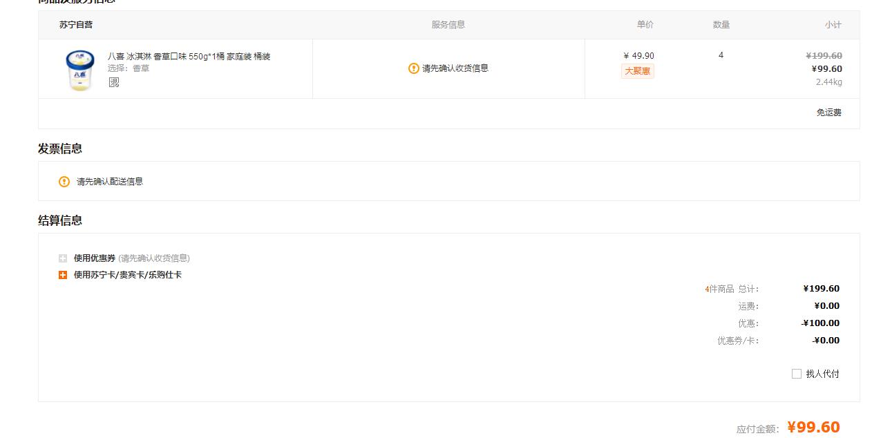872x438 pixels.
Task: Click the bold total amount ¥199.60
Action: [822, 289]
